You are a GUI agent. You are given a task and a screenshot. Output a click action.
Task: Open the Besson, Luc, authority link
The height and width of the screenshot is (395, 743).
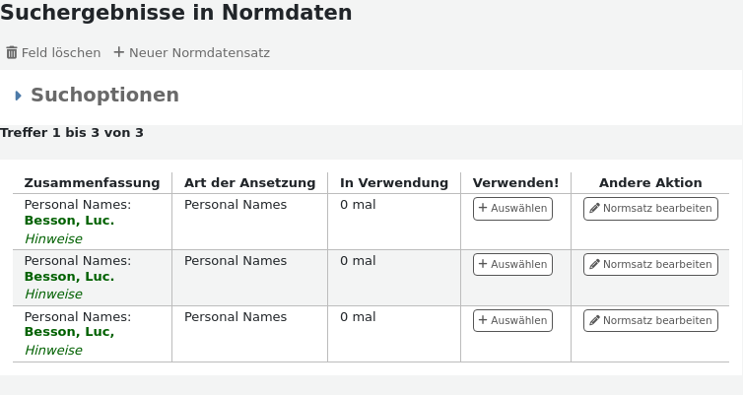[x=69, y=333]
